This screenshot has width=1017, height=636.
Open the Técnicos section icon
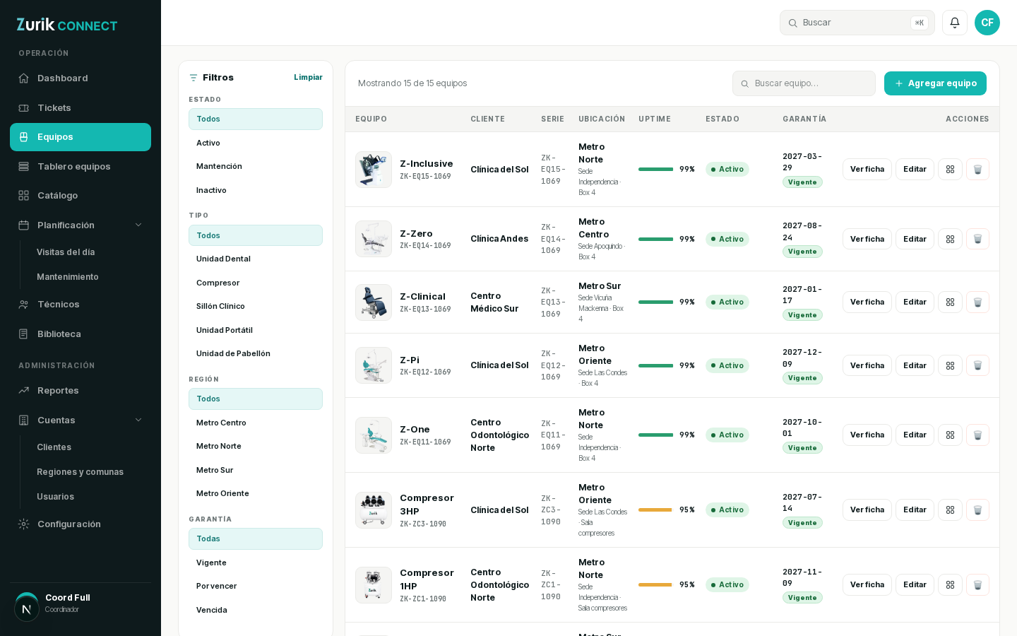tap(24, 305)
